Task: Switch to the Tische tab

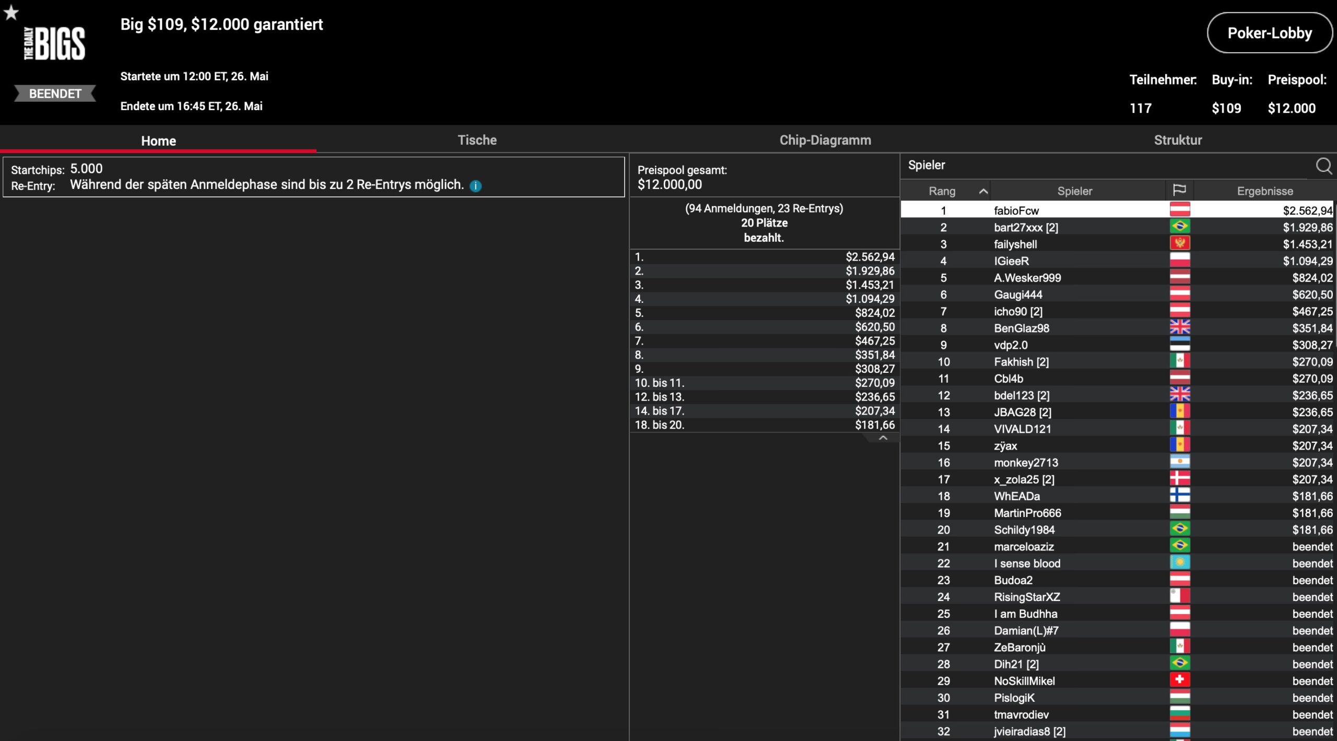Action: click(x=477, y=140)
